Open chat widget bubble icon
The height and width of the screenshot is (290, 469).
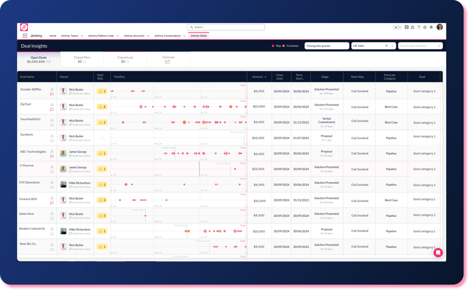point(438,253)
